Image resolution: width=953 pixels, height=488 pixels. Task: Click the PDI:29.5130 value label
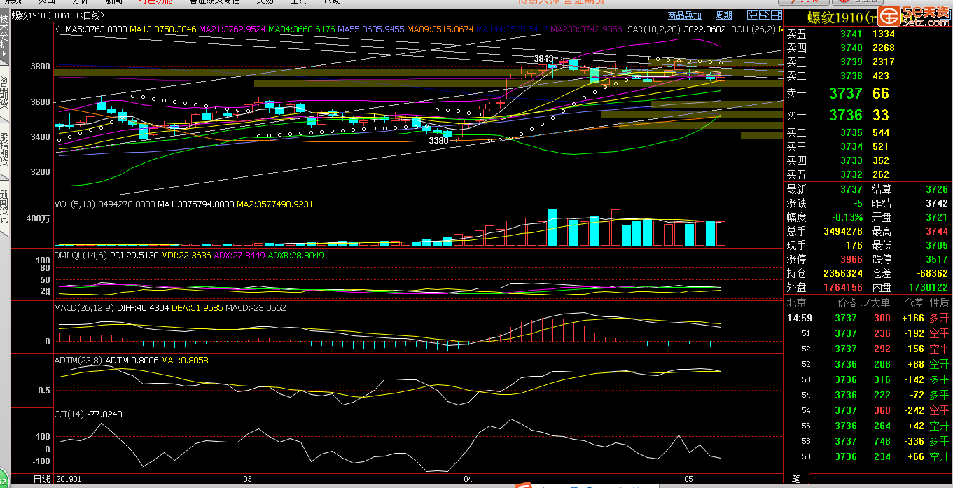(134, 256)
